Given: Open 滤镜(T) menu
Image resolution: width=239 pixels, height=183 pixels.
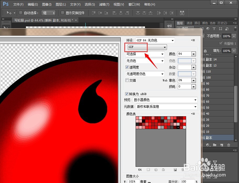Looking at the screenshot, I should pos(104,4).
